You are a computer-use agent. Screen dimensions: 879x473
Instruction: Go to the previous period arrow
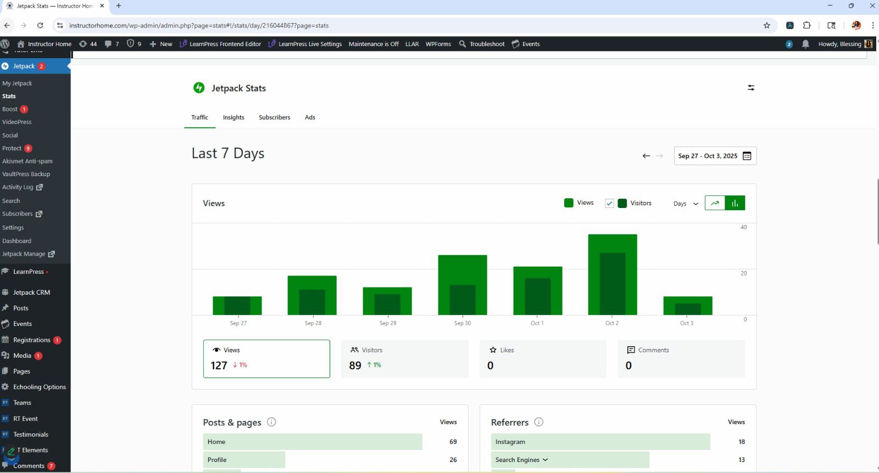coord(646,156)
